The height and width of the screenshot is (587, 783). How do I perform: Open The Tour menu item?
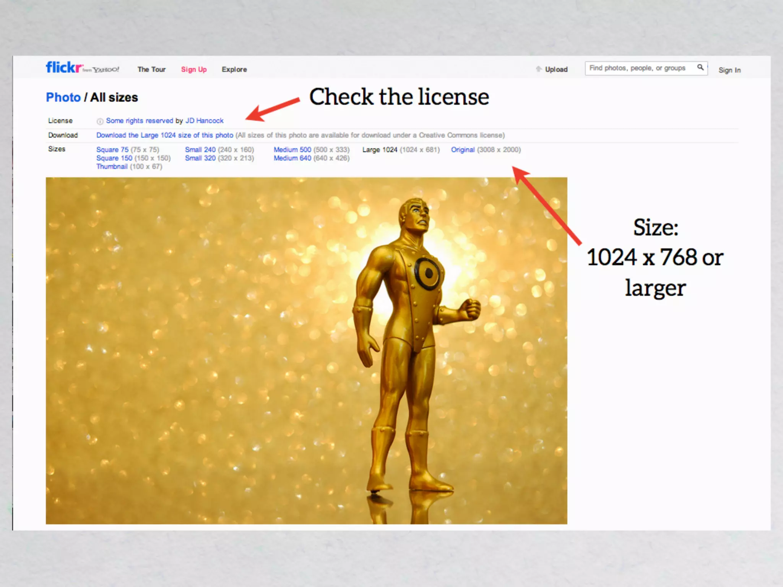151,70
